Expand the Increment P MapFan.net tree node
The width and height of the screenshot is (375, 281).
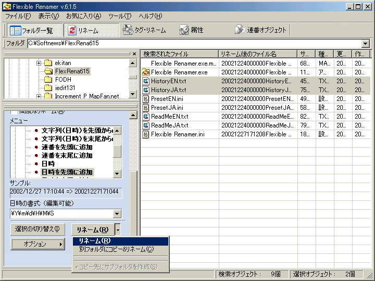point(39,96)
